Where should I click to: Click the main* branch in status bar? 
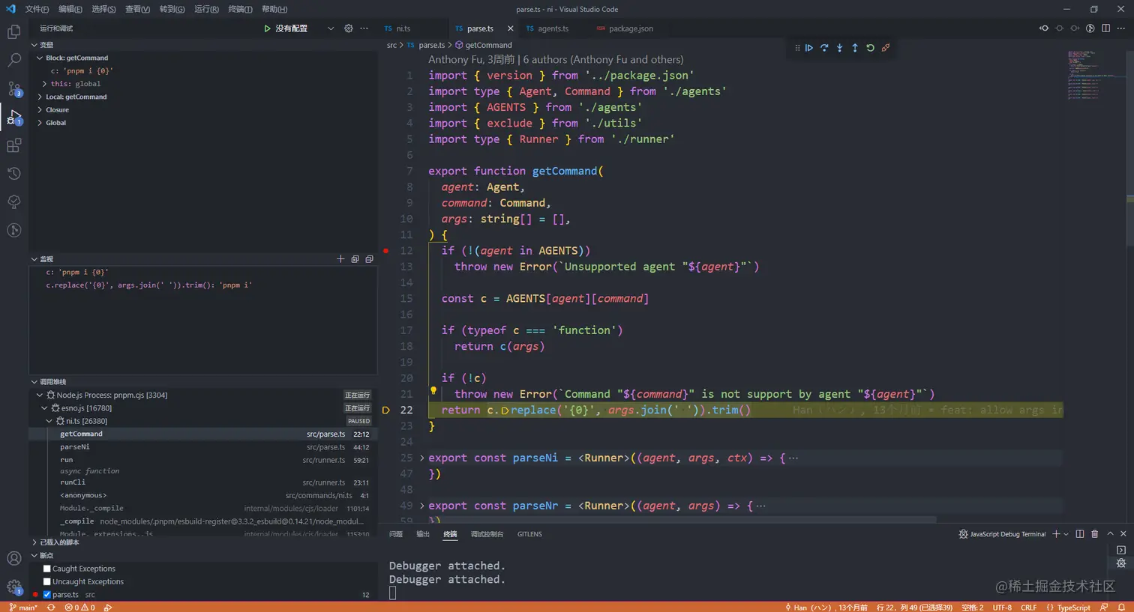[x=23, y=608]
